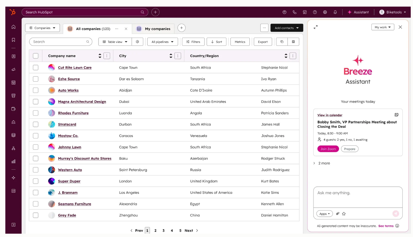Viewport: 413px width, 237px height.
Task: Check the select-all checkbox in the table header
Action: tap(36, 56)
